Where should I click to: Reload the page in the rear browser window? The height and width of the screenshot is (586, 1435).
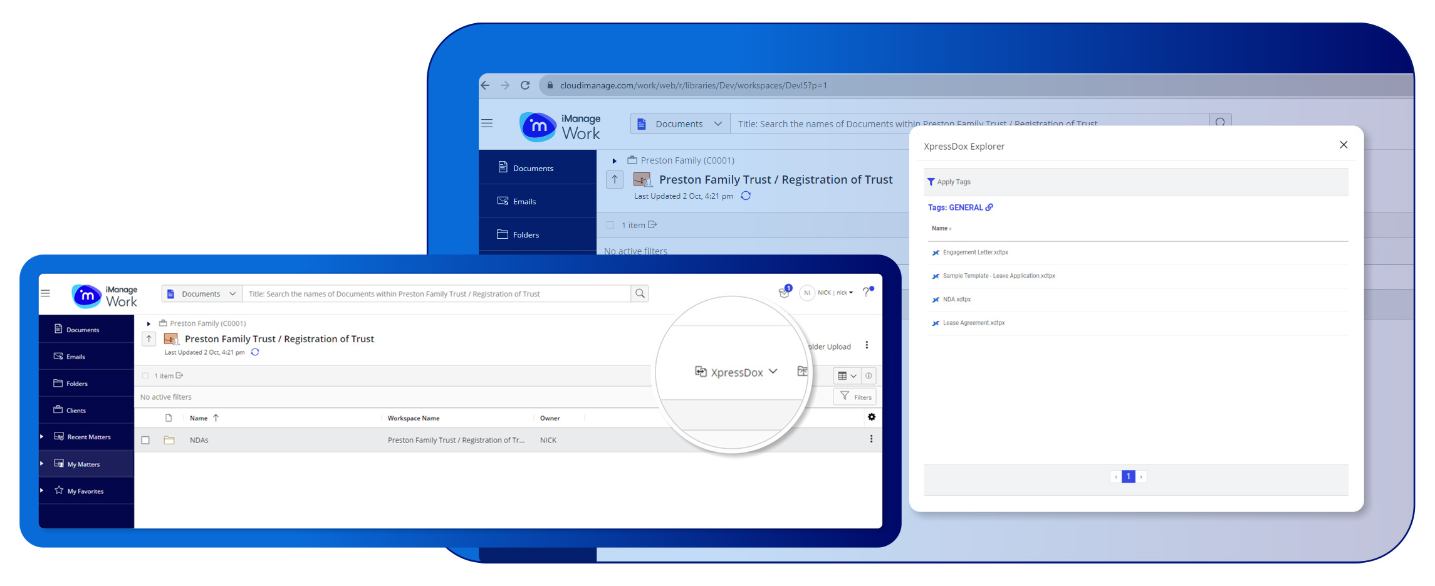525,85
